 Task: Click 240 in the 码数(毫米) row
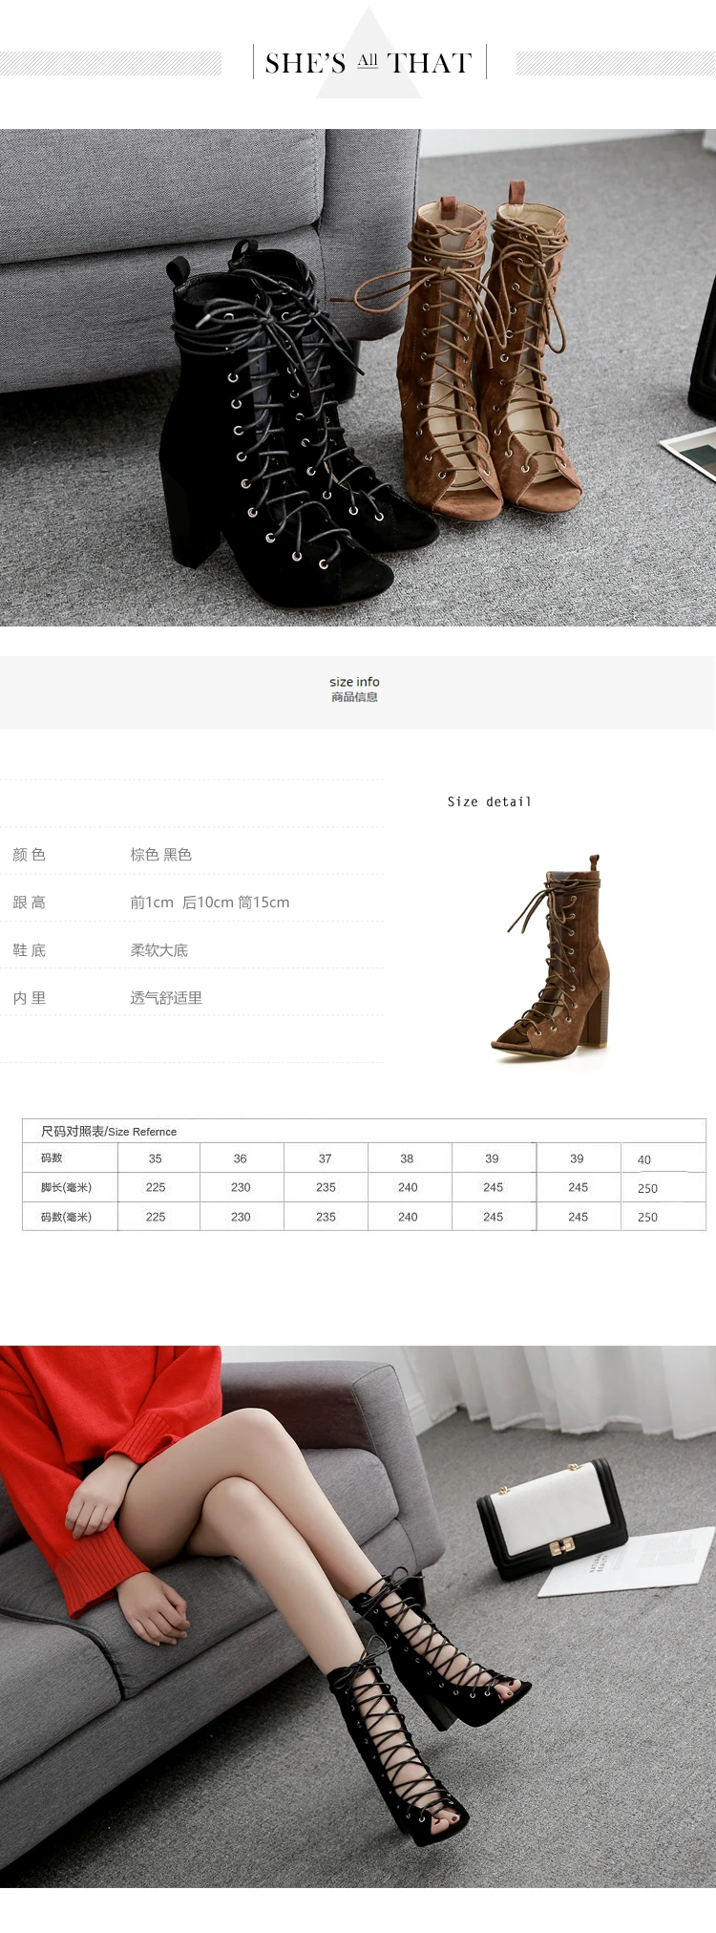(x=408, y=1217)
